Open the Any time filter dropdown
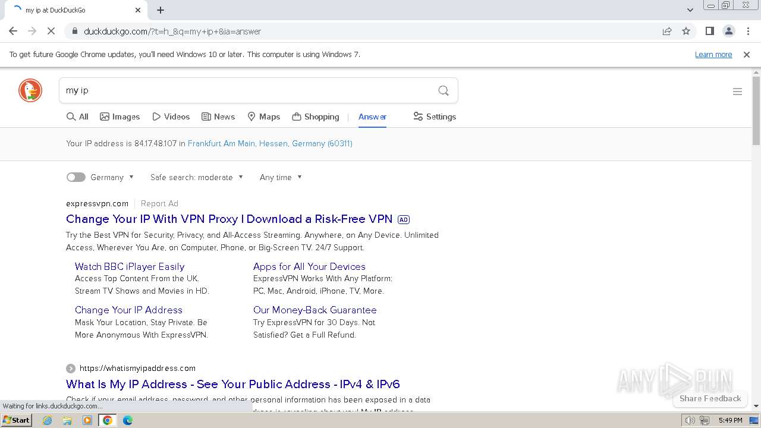This screenshot has height=428, width=761. 281,177
